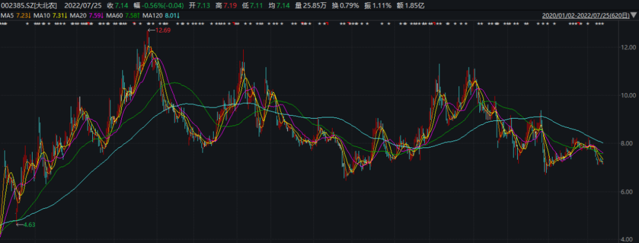Select the MA5 indicator label
The image size is (639, 243).
click(x=7, y=15)
